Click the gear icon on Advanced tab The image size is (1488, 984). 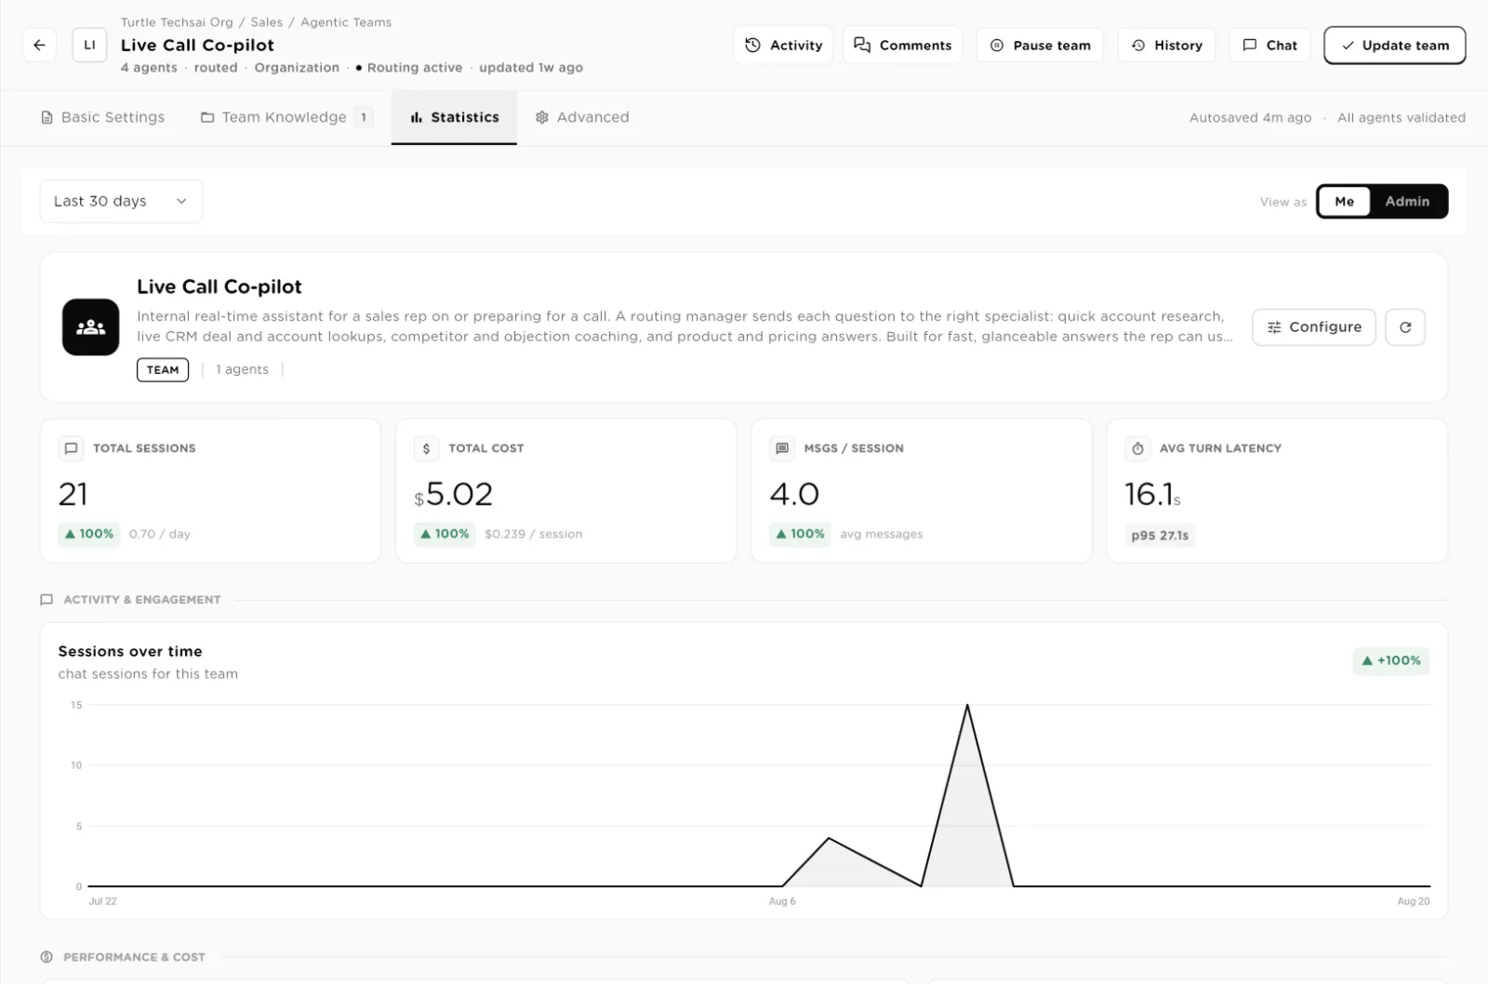point(542,117)
